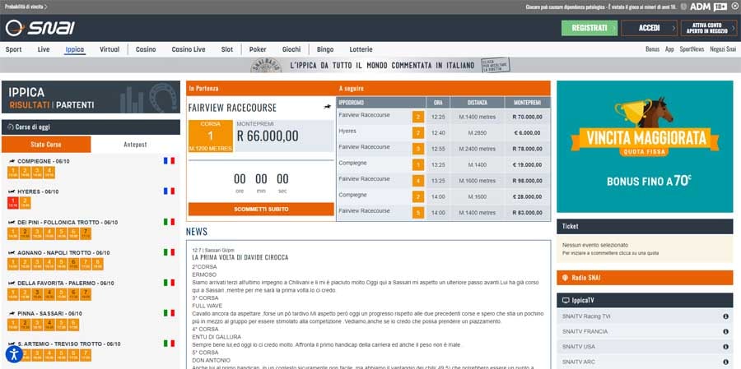This screenshot has height=369, width=741.
Task: Open info icon for SNAITV ARC
Action: click(x=725, y=362)
